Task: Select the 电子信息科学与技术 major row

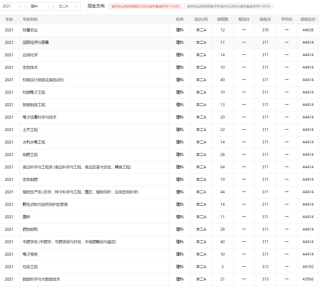Action: 159,117
